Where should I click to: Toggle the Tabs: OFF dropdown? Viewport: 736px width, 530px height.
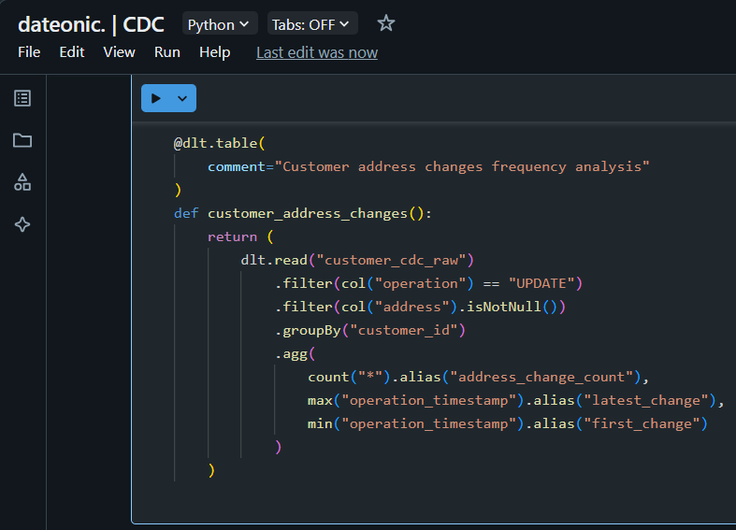coord(311,24)
